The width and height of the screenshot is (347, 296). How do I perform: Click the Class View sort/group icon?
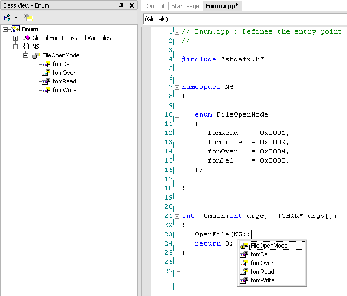(x=7, y=17)
